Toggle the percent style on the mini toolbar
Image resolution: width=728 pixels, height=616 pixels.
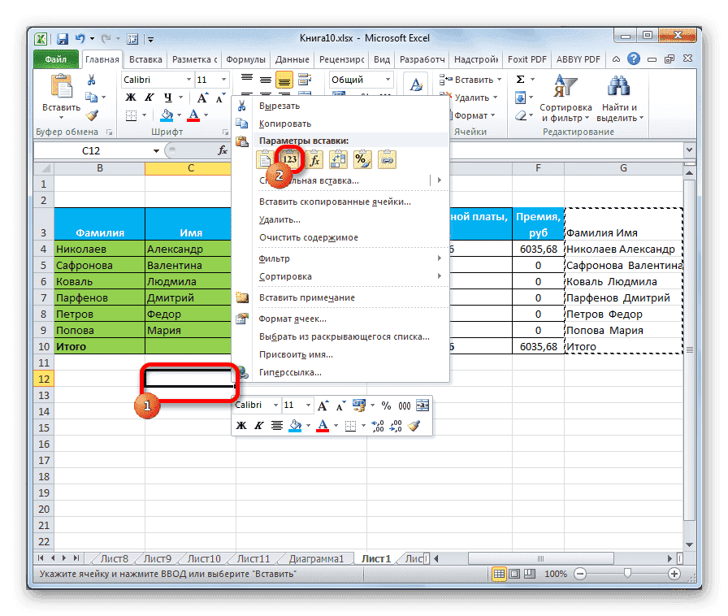pyautogui.click(x=387, y=406)
